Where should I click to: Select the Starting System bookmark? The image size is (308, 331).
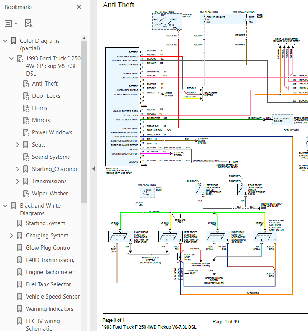[x=45, y=223]
